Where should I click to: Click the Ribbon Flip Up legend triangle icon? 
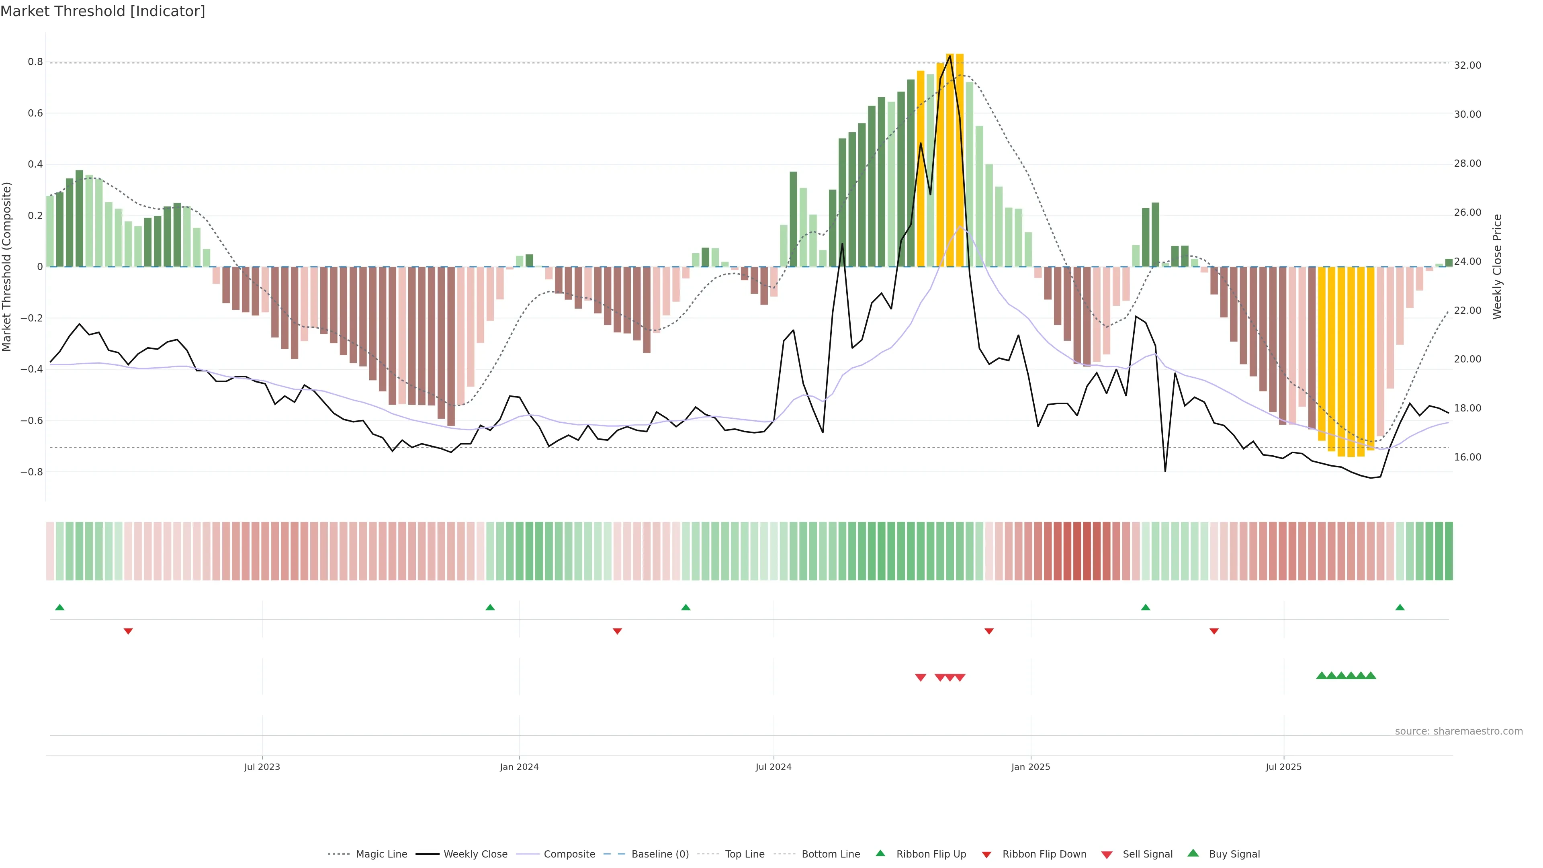tap(880, 853)
